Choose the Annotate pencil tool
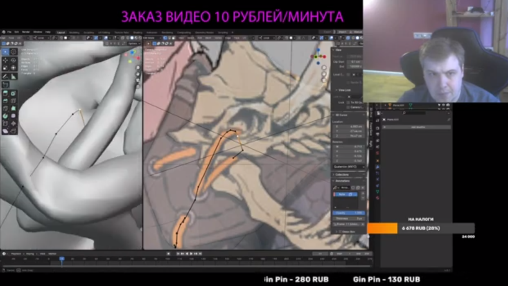The height and width of the screenshot is (286, 508). click(x=5, y=76)
